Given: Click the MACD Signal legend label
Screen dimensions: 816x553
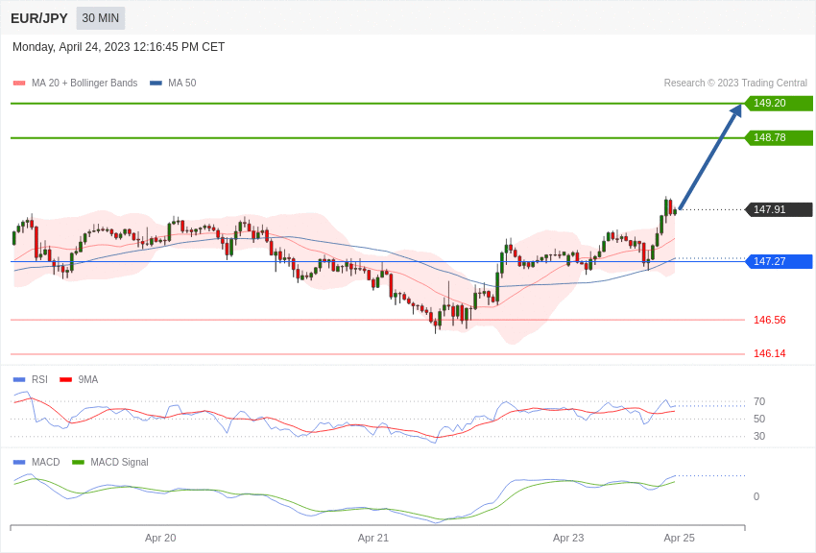Looking at the screenshot, I should [119, 462].
